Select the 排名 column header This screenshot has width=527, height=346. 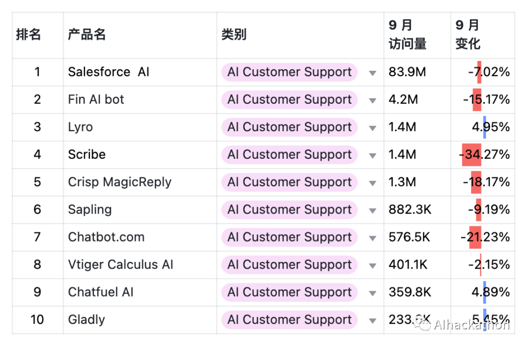[29, 35]
